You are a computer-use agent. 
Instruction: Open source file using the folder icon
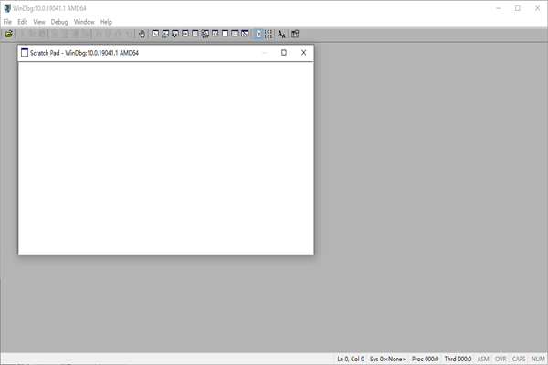(x=9, y=34)
